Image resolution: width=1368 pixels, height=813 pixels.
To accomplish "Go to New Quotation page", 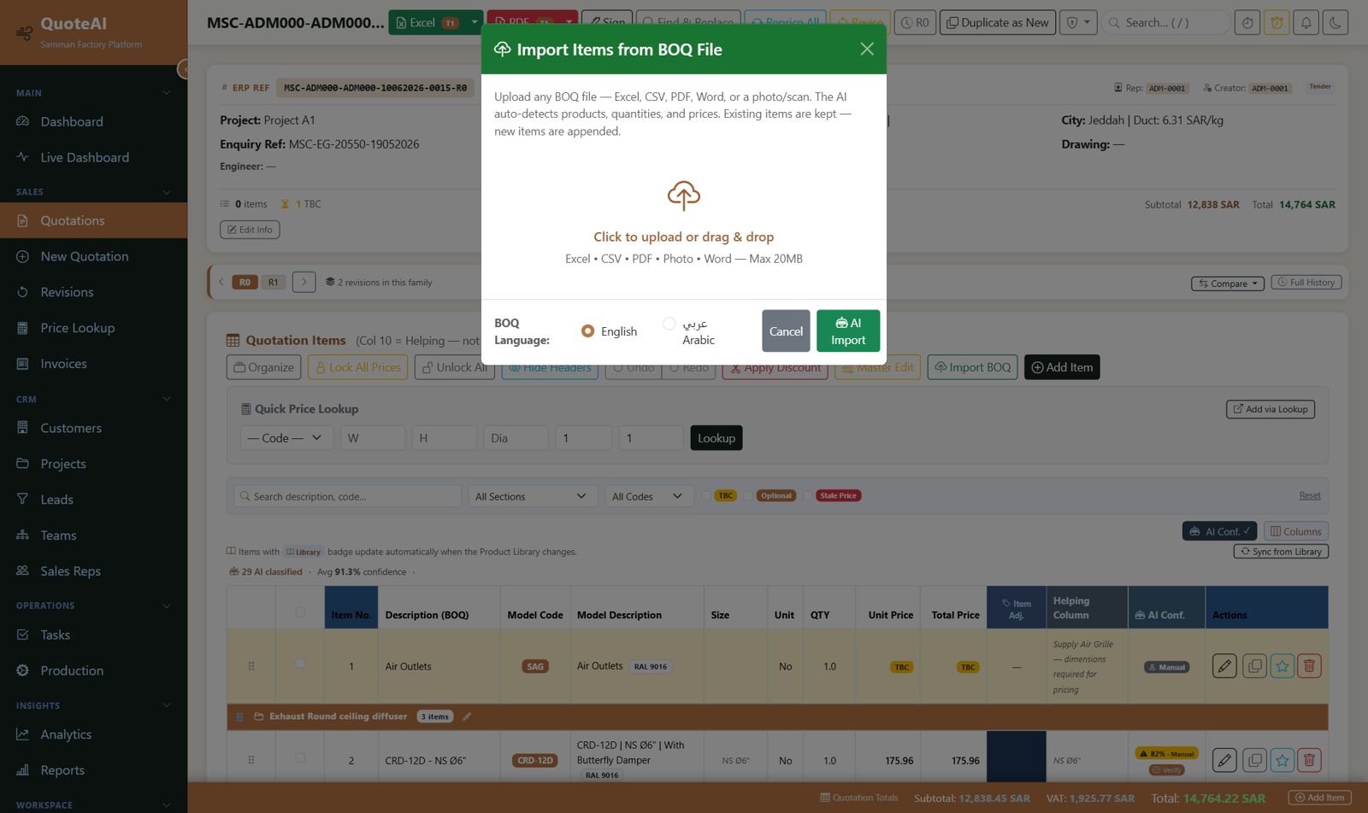I will point(93,257).
